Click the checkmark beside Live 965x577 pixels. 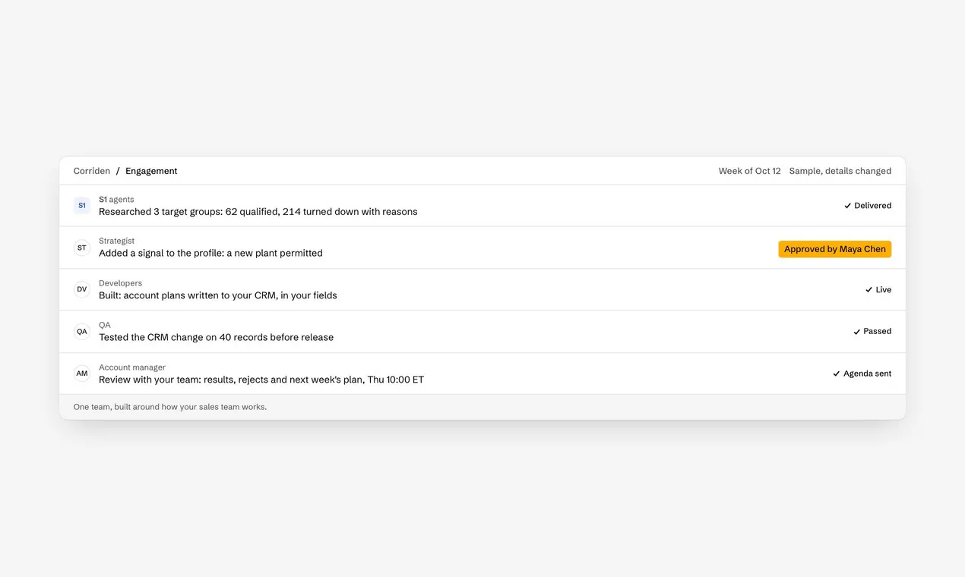pyautogui.click(x=868, y=290)
